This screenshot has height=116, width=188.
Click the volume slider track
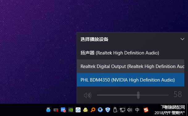133,95
